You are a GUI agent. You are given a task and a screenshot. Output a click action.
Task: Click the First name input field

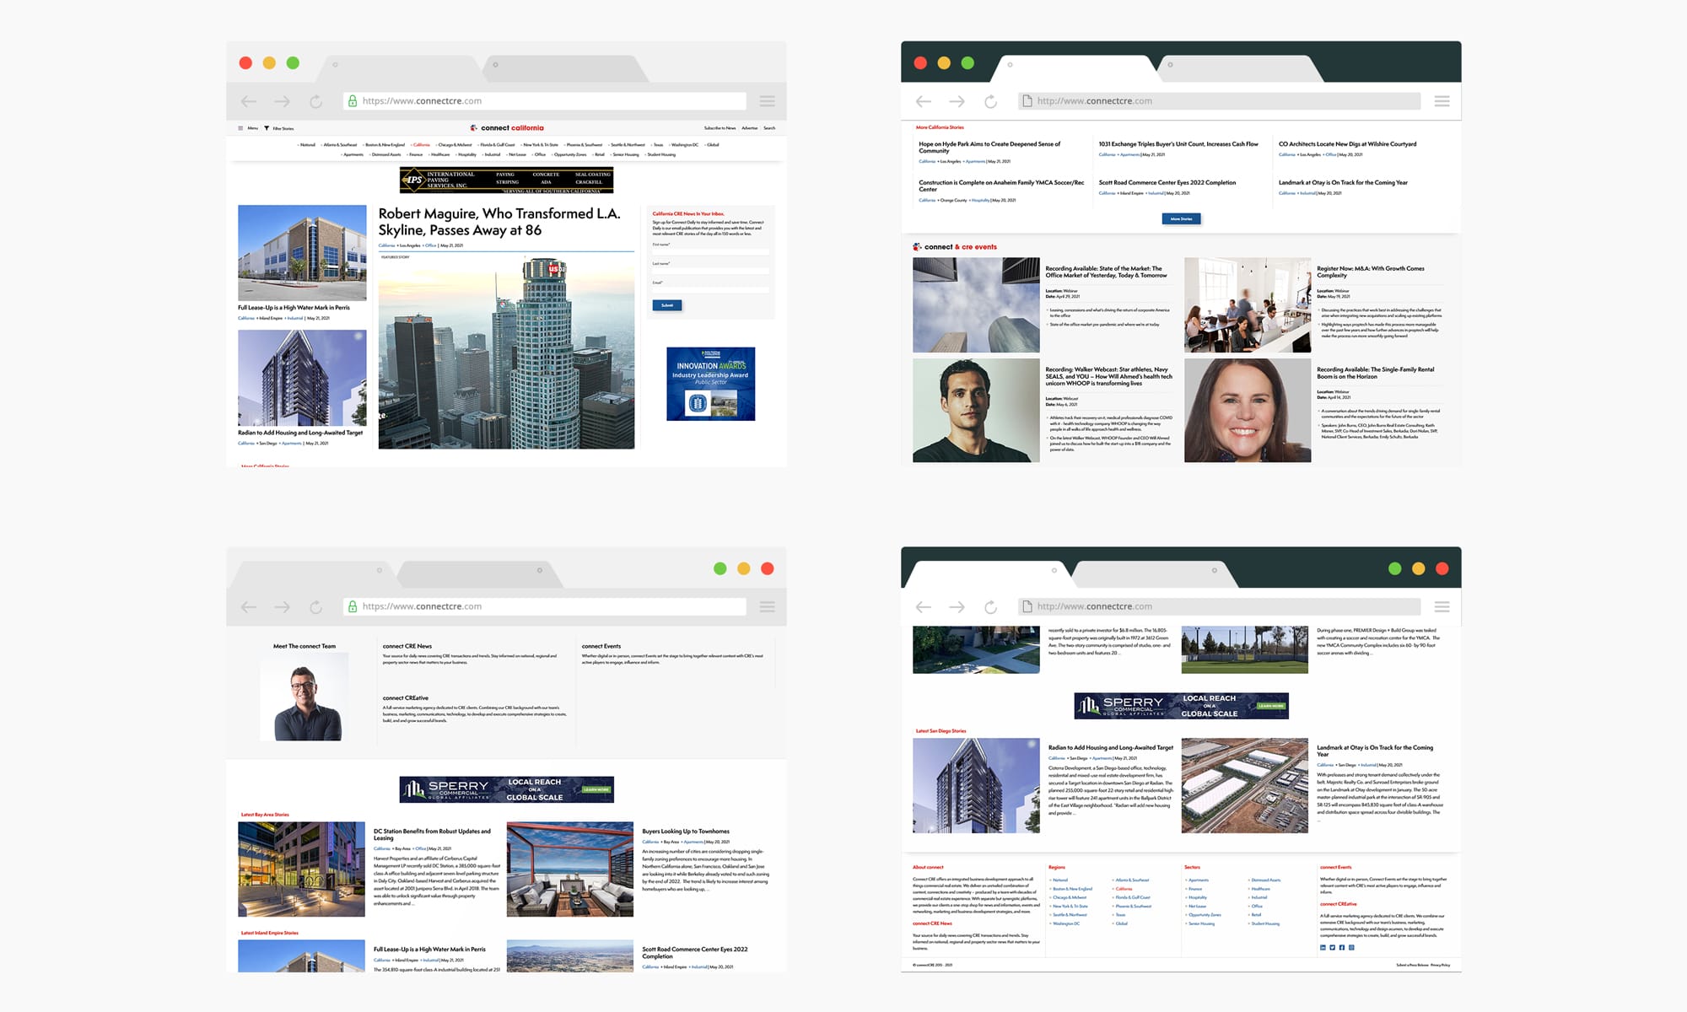710,251
